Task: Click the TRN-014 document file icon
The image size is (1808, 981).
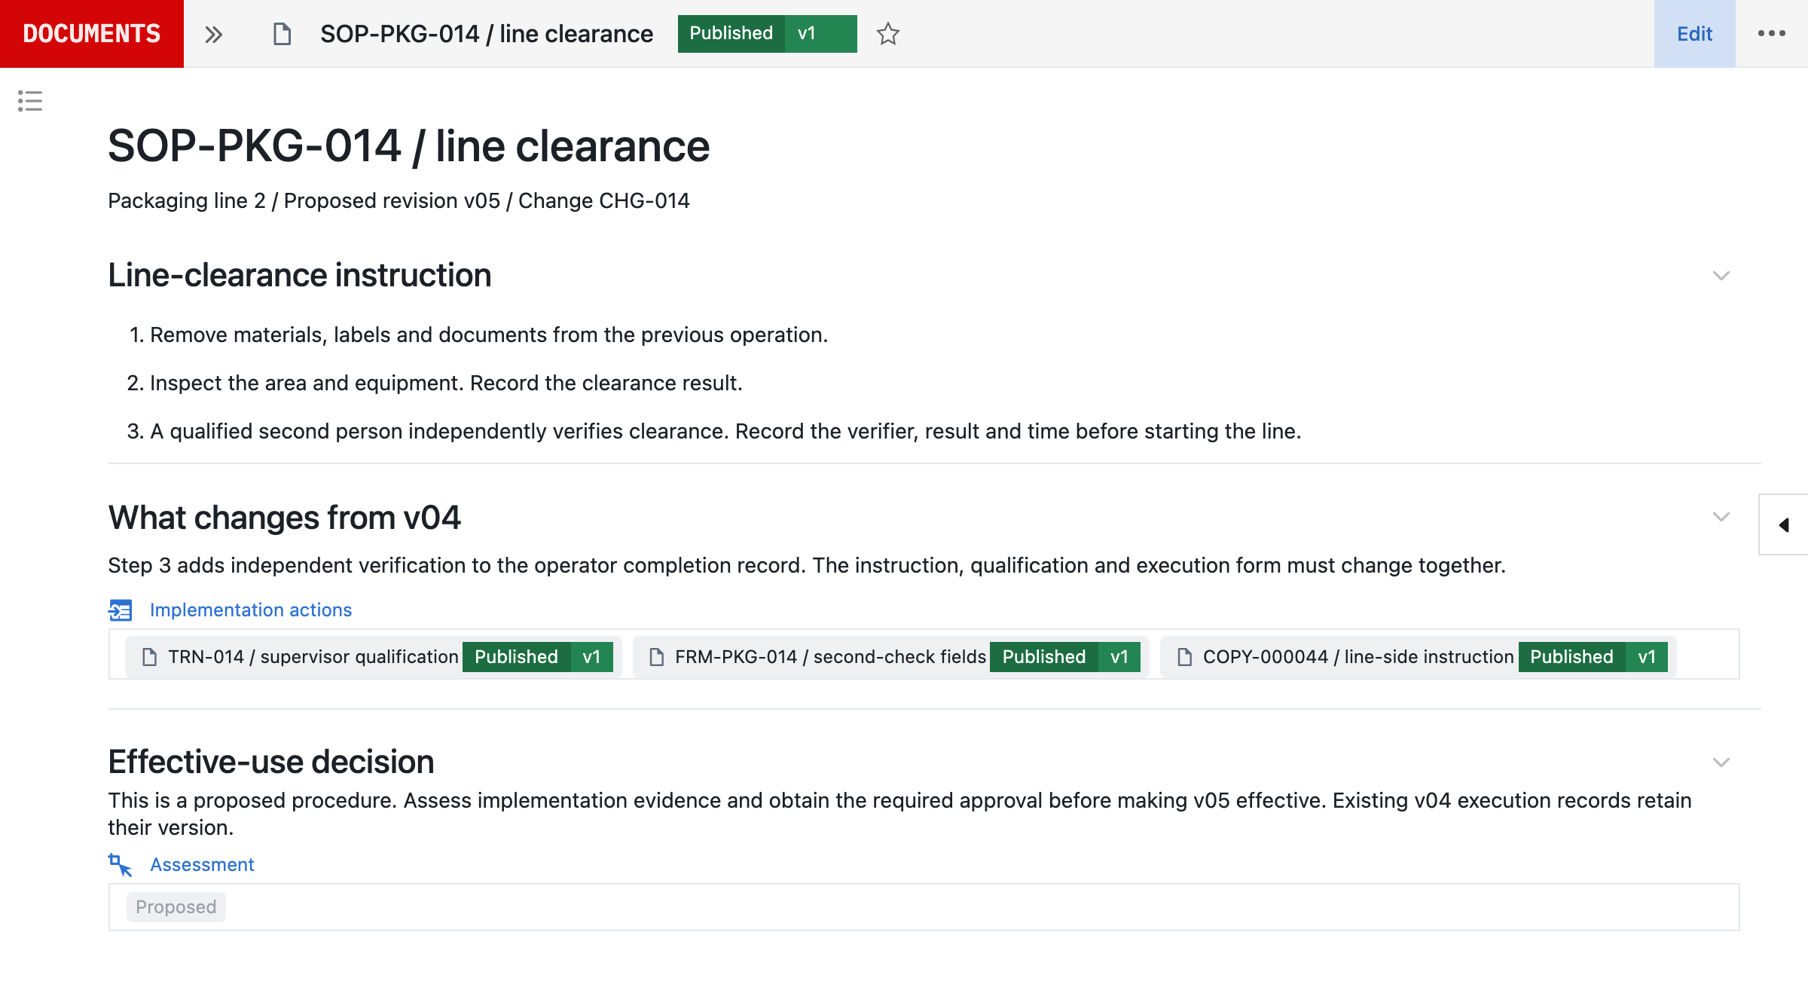Action: click(x=150, y=657)
